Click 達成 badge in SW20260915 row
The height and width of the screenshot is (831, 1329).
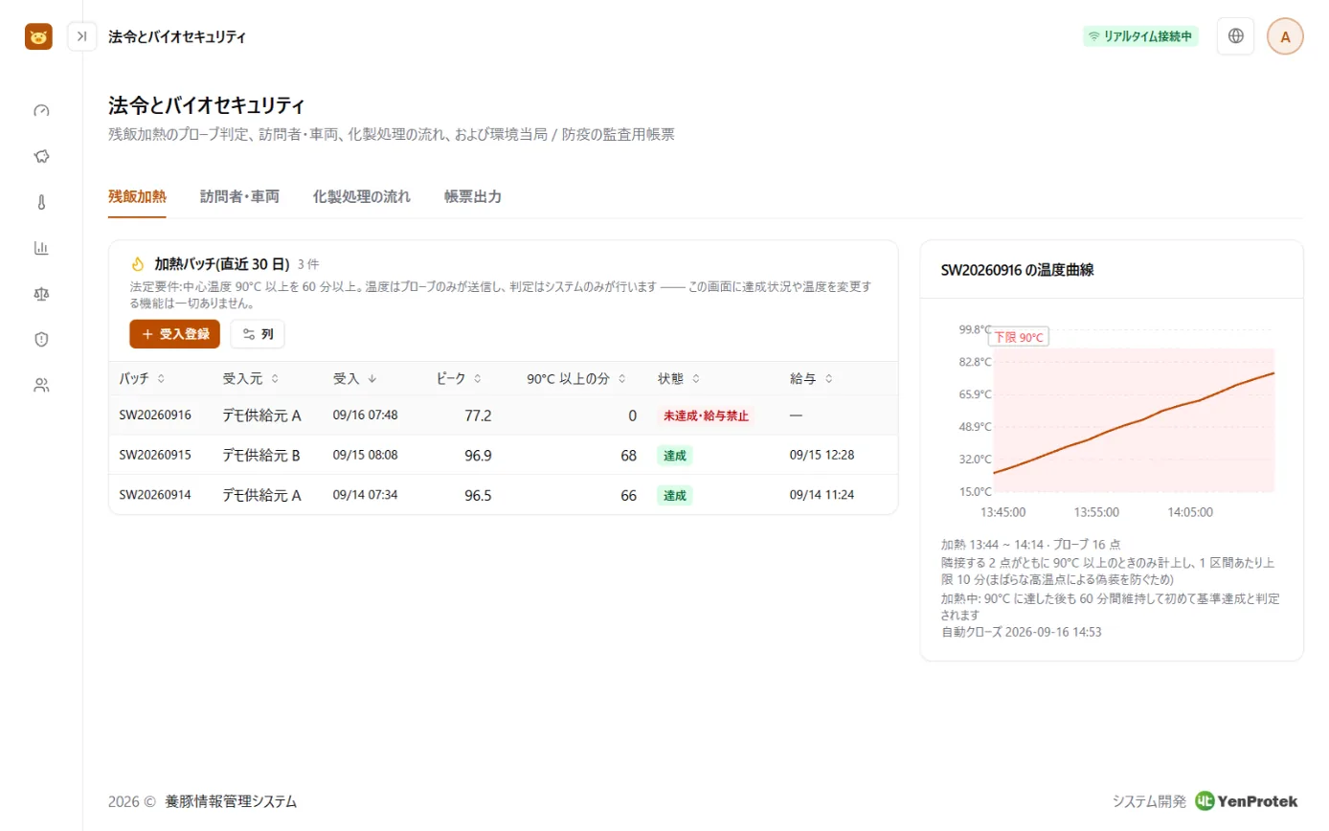[x=675, y=456]
